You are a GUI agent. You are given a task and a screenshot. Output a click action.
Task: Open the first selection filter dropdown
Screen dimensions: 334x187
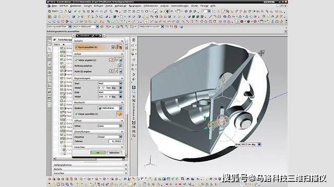pos(70,26)
